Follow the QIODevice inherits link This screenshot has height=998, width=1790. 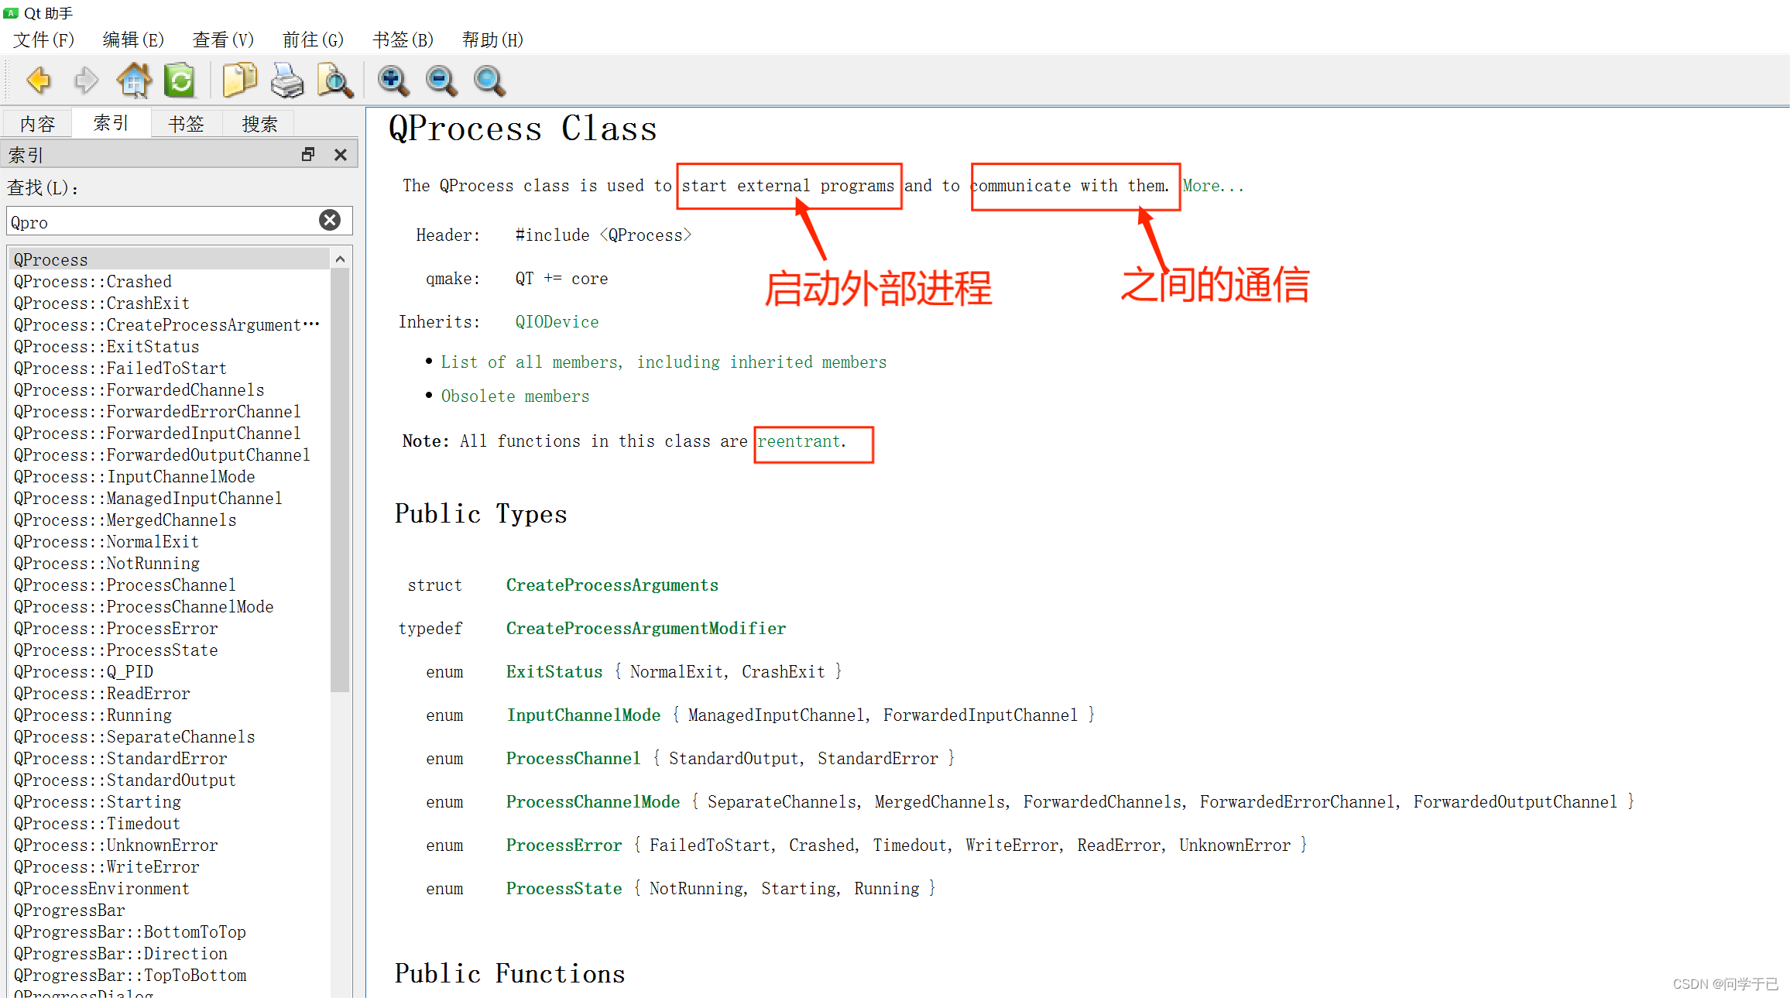557,322
